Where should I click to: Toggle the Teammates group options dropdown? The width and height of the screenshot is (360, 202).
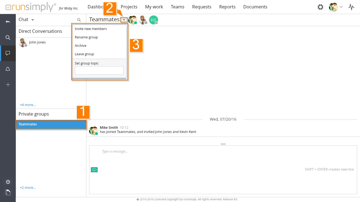[x=124, y=20]
